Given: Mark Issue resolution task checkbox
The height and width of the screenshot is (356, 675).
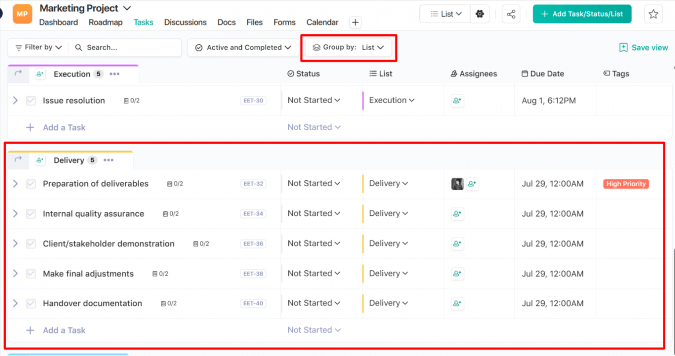Looking at the screenshot, I should pyautogui.click(x=31, y=100).
